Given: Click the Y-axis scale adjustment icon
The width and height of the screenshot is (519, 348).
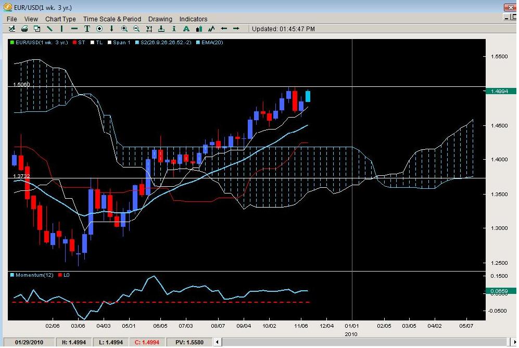Looking at the screenshot, I should [x=149, y=29].
